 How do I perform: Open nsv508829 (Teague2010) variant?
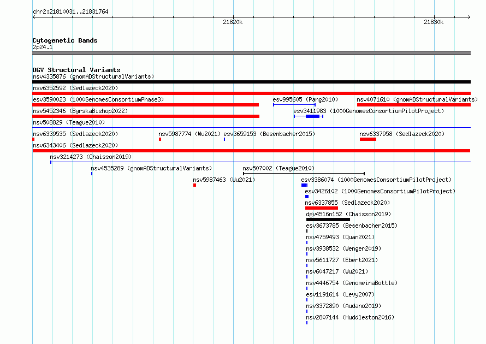click(69, 122)
